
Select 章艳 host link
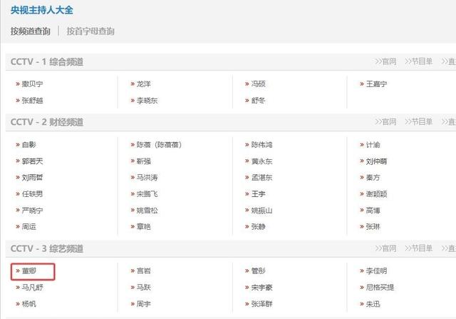tap(144, 227)
